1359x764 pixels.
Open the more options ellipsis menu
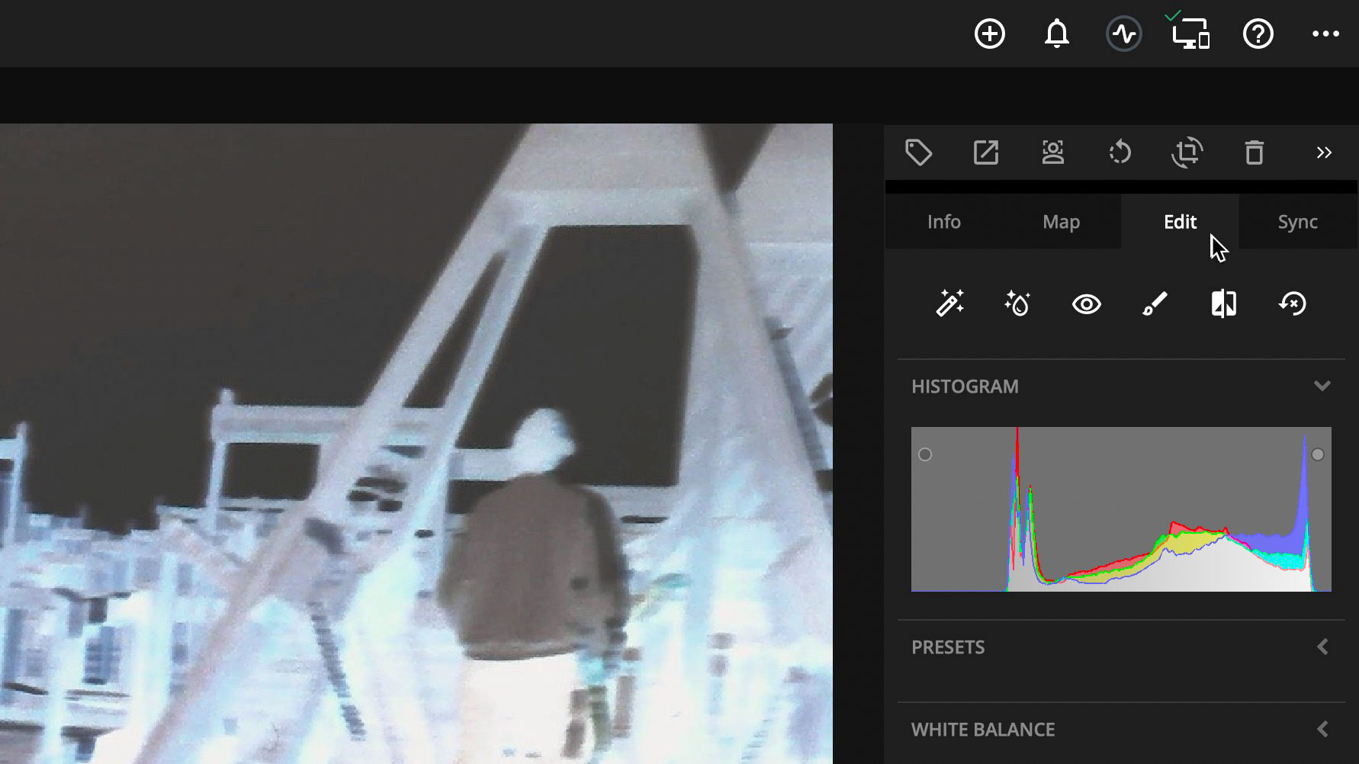click(1325, 34)
